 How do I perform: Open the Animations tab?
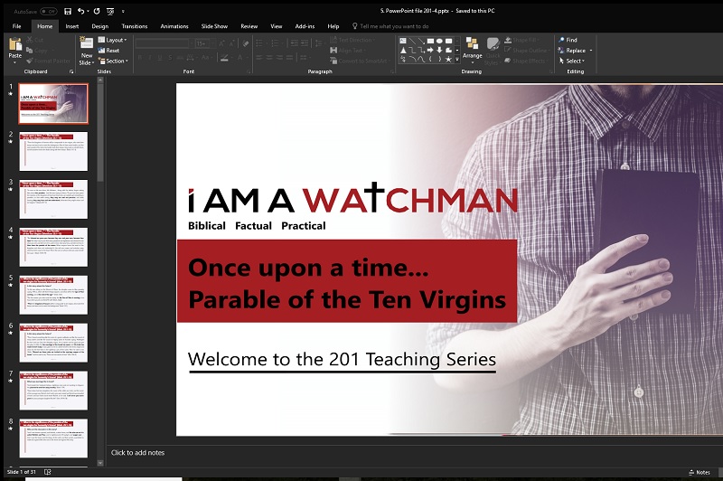(x=174, y=26)
